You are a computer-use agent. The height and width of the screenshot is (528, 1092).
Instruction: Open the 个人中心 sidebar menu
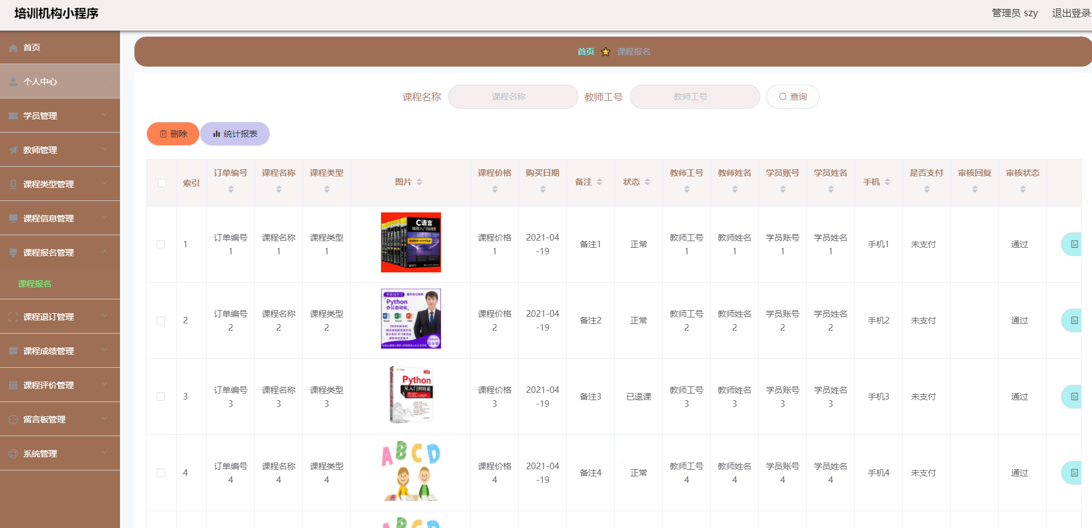point(60,82)
